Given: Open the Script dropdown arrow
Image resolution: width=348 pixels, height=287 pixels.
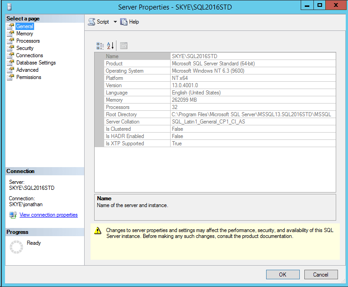Looking at the screenshot, I should (x=115, y=22).
